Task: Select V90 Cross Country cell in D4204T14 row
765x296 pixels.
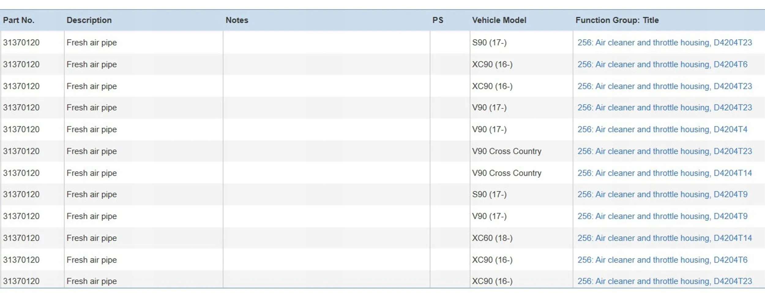Action: (506, 173)
